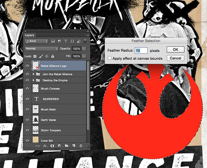
Task: Select the Brush Crosses layer name
Action: 50,89
